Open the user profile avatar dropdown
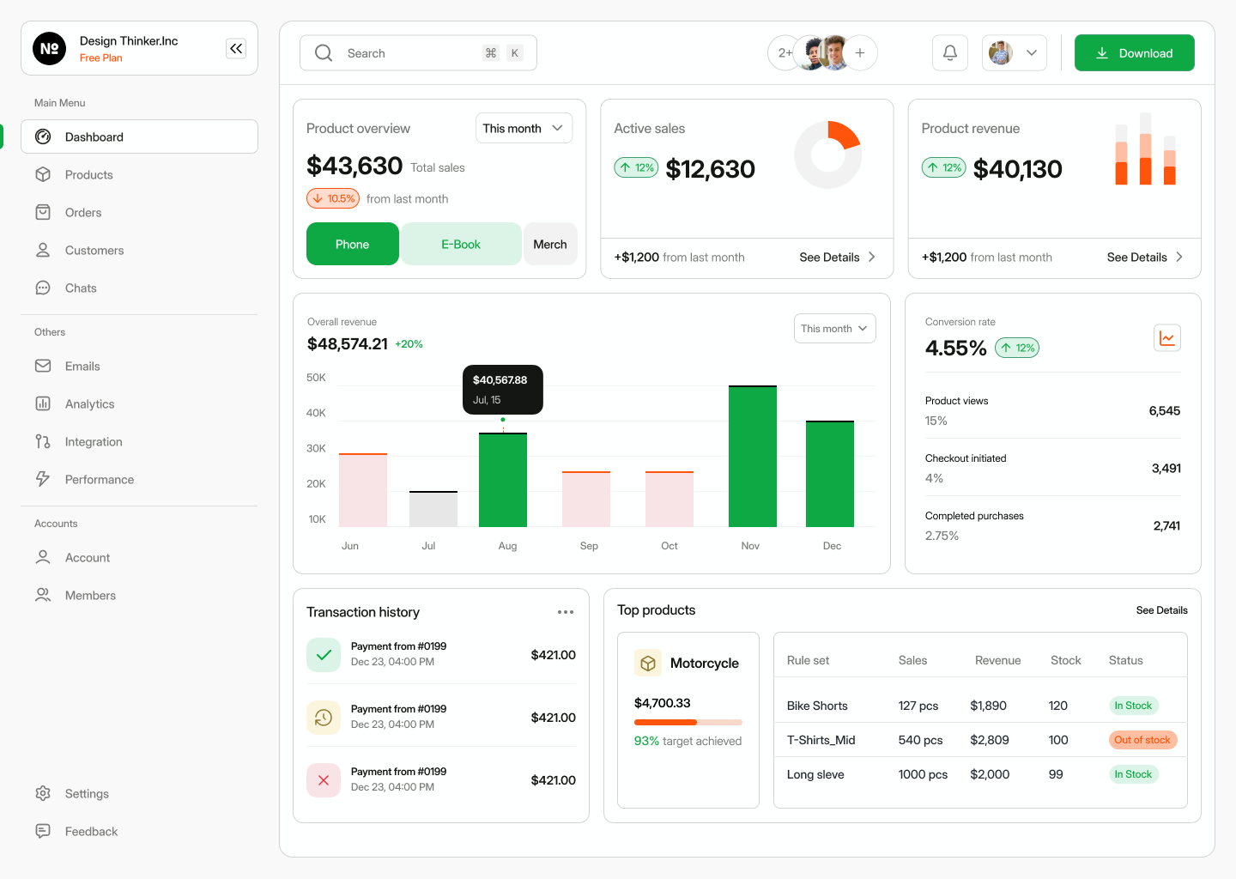 pos(1015,53)
